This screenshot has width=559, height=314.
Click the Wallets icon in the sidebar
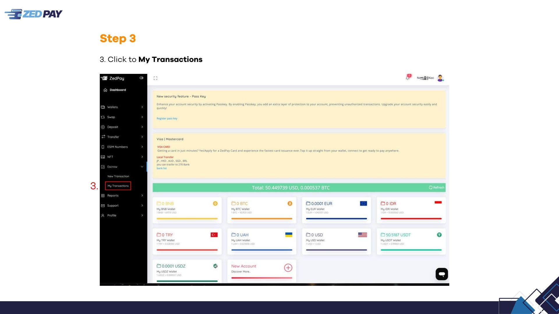point(103,107)
